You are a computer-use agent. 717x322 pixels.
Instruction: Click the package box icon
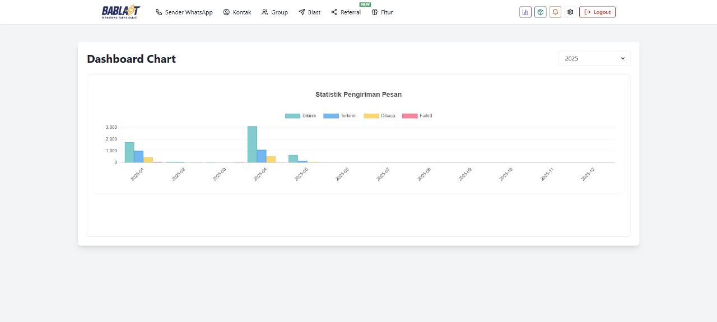click(x=540, y=12)
